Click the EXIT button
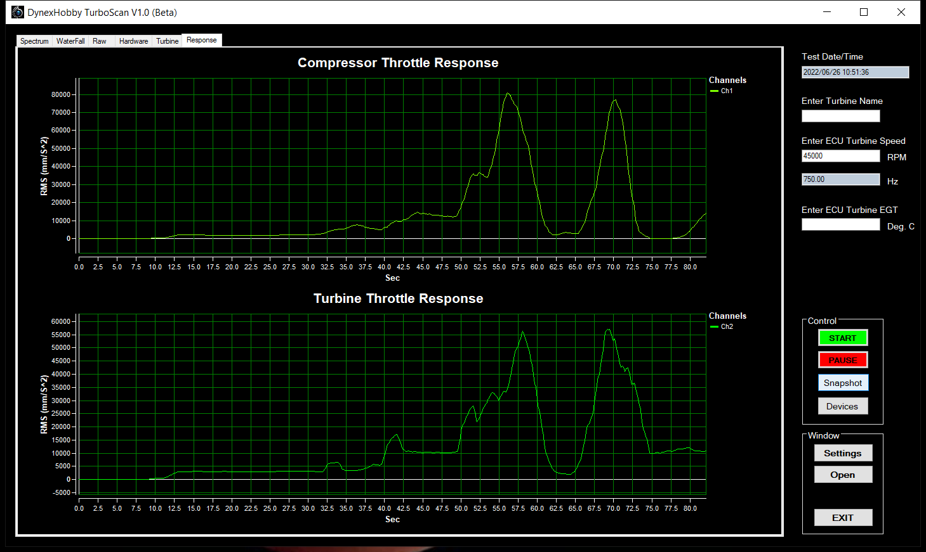Image resolution: width=926 pixels, height=552 pixels. [843, 518]
